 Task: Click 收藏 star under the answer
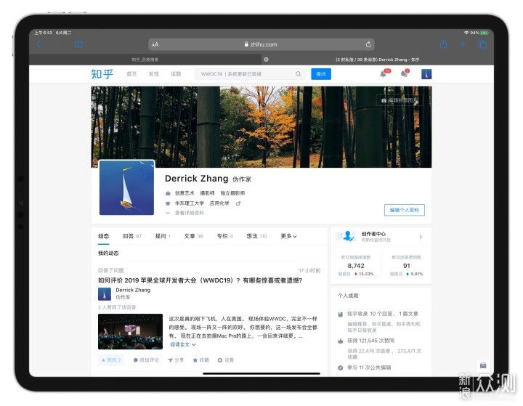[x=200, y=360]
